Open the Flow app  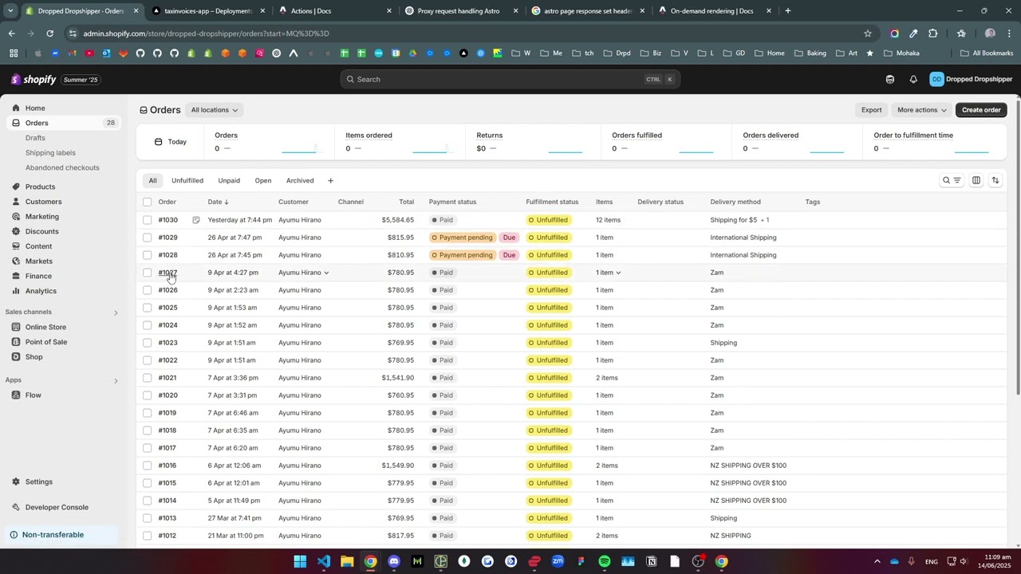(x=33, y=395)
